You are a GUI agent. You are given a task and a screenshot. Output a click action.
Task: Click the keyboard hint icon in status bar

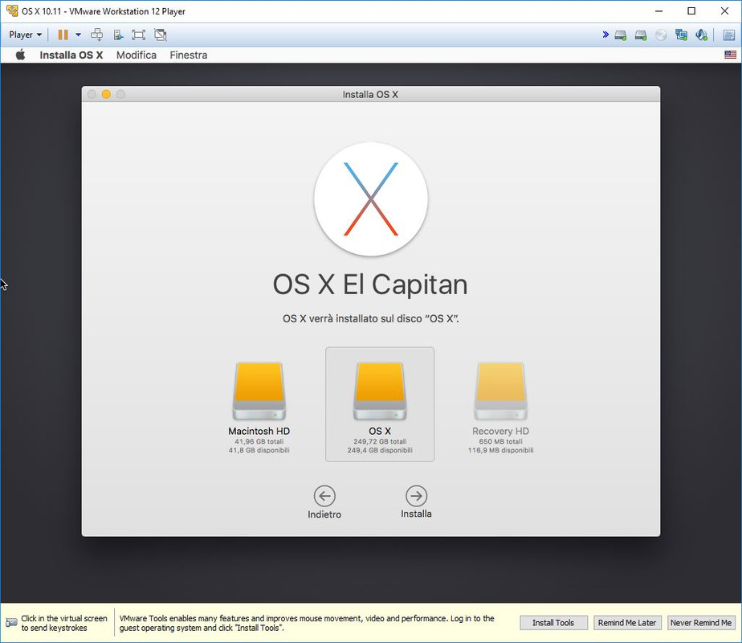11,623
